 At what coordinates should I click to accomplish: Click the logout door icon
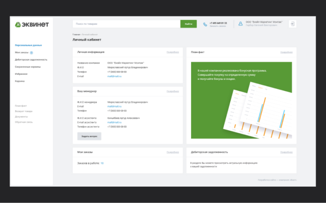point(292,24)
